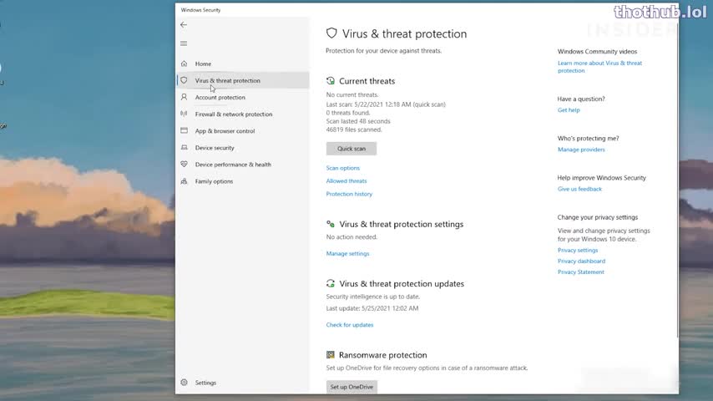Open Privacy Statement link

[581, 272]
